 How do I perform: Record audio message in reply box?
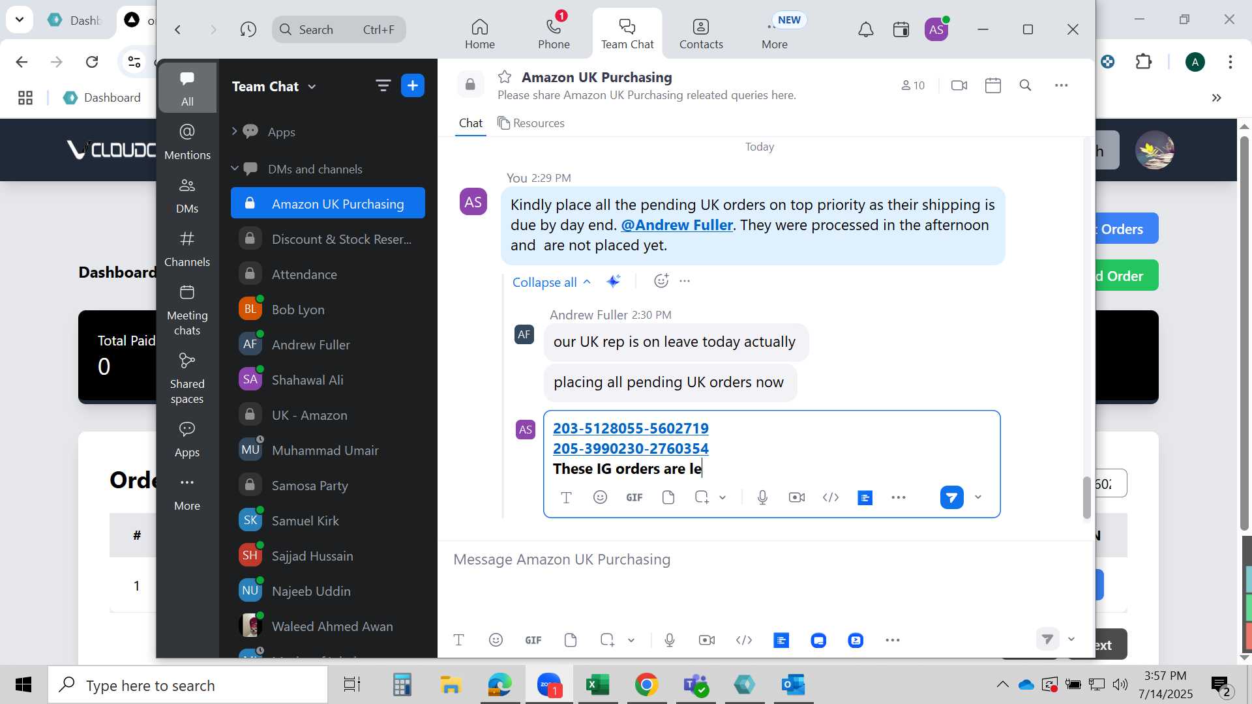[762, 497]
